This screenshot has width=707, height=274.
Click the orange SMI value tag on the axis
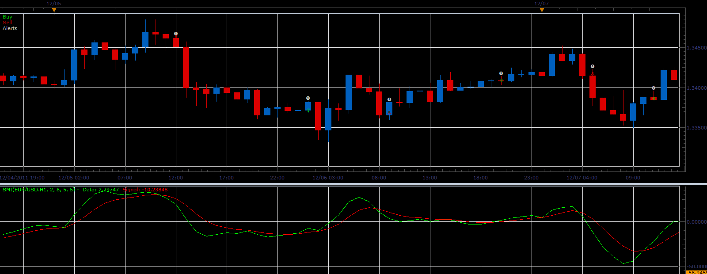point(696,272)
